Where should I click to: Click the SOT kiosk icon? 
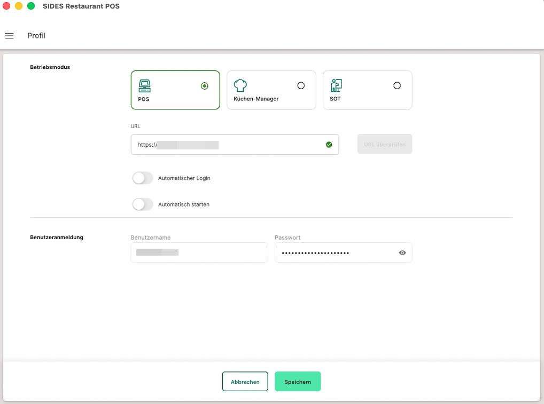(x=336, y=85)
